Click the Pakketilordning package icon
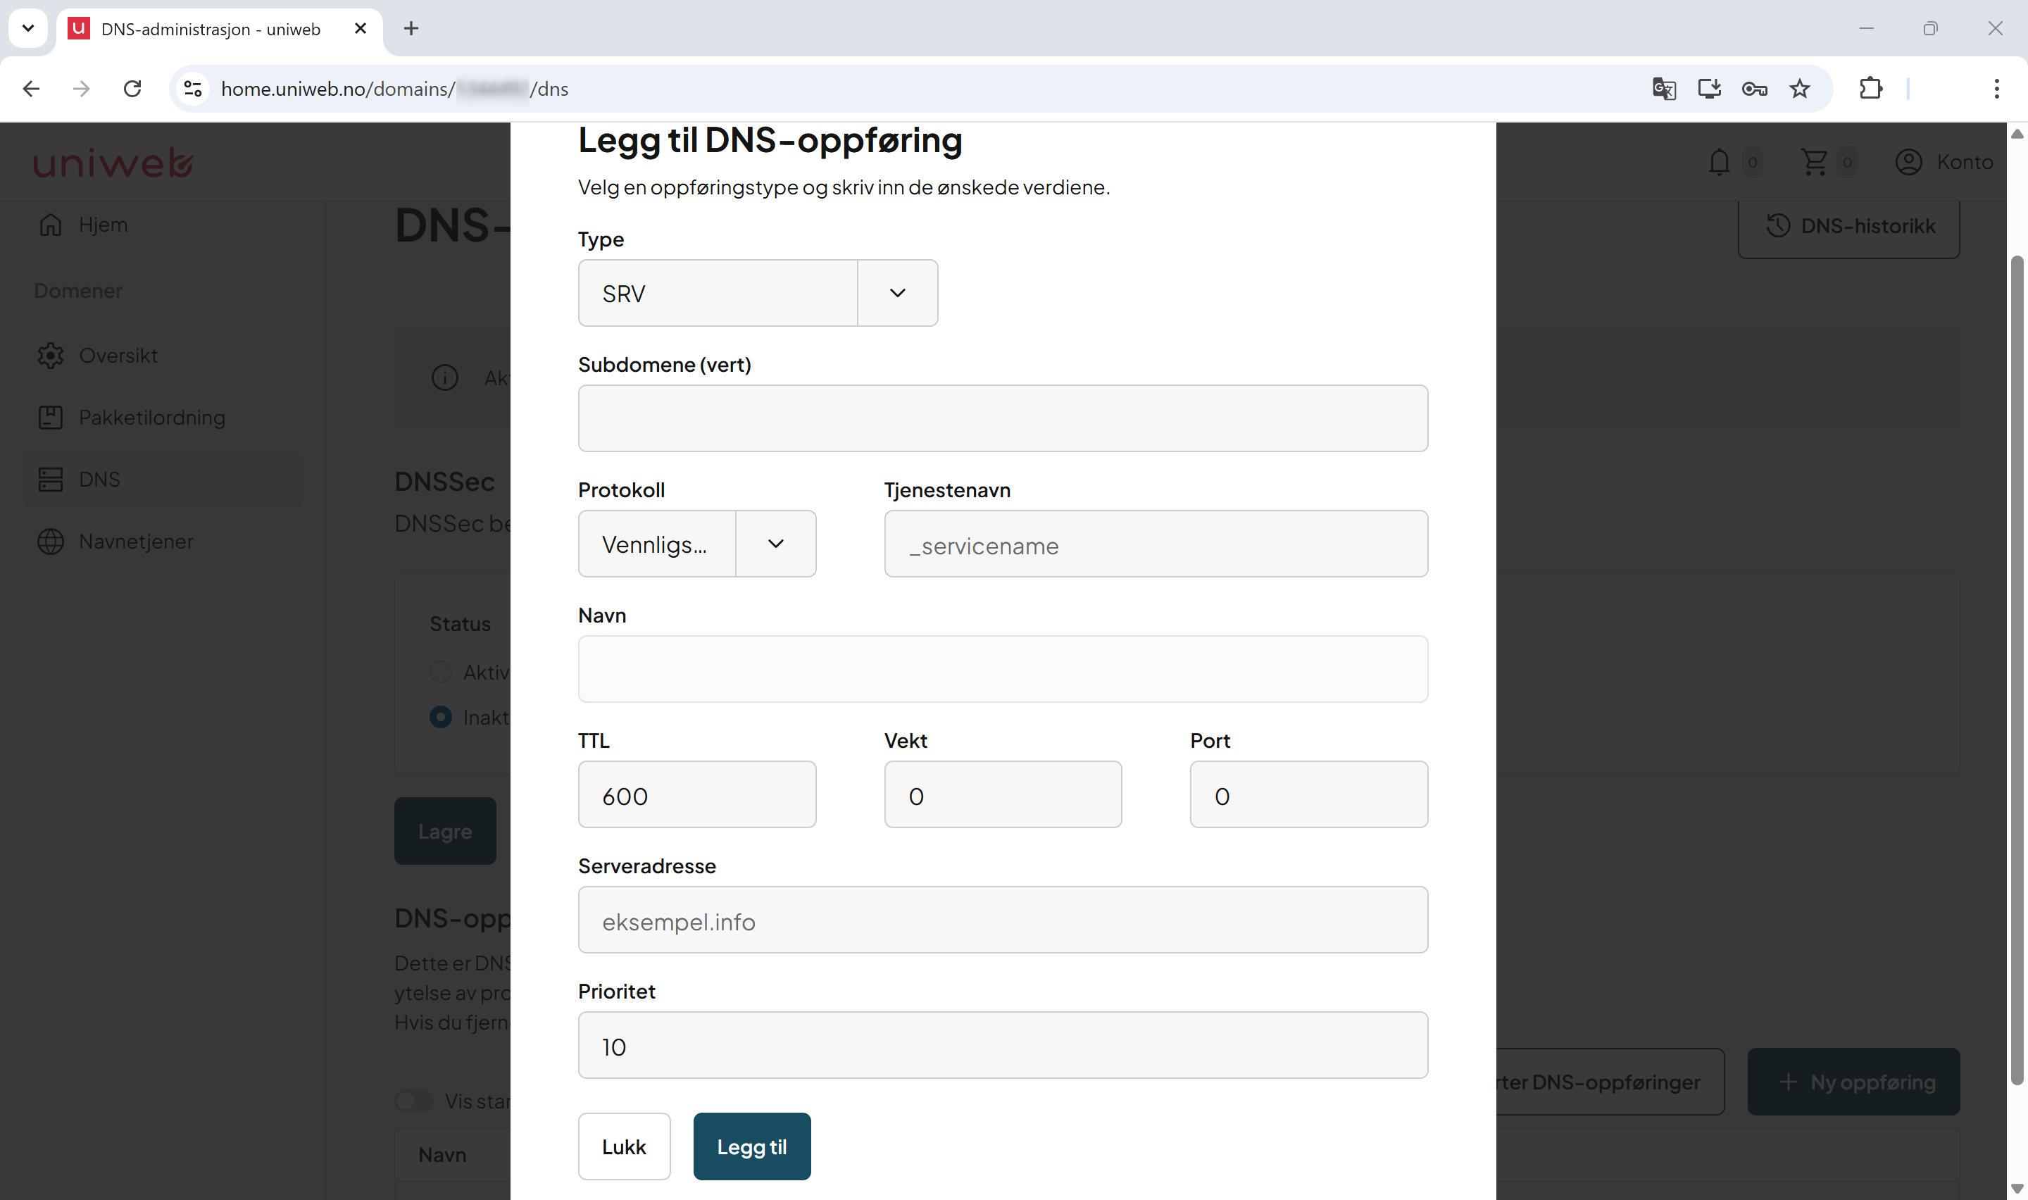The height and width of the screenshot is (1200, 2028). tap(50, 417)
